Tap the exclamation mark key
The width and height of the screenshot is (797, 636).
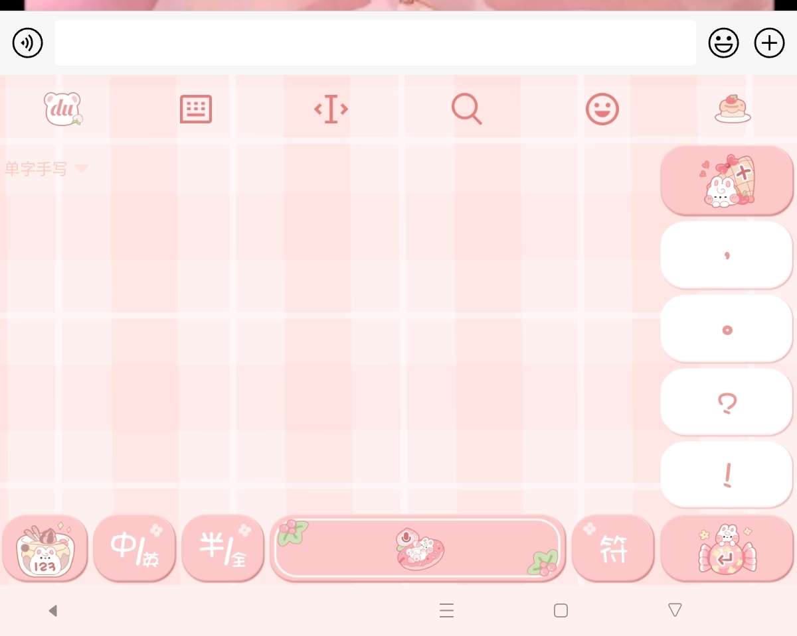(727, 475)
